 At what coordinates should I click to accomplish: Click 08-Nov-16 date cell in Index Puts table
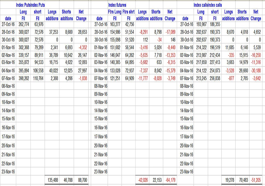coord(8,86)
